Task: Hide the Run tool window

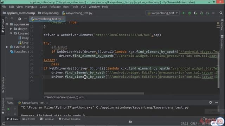Action: (217, 103)
